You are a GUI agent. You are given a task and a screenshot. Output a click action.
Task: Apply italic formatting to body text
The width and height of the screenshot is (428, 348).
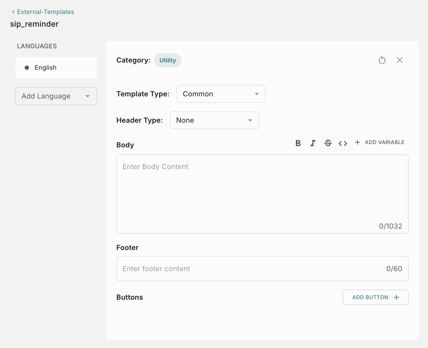[313, 143]
